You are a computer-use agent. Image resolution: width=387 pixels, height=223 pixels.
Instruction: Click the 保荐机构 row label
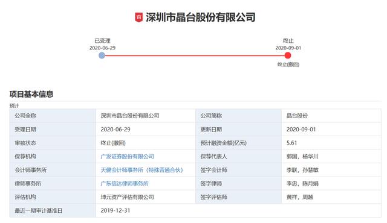pyautogui.click(x=25, y=156)
